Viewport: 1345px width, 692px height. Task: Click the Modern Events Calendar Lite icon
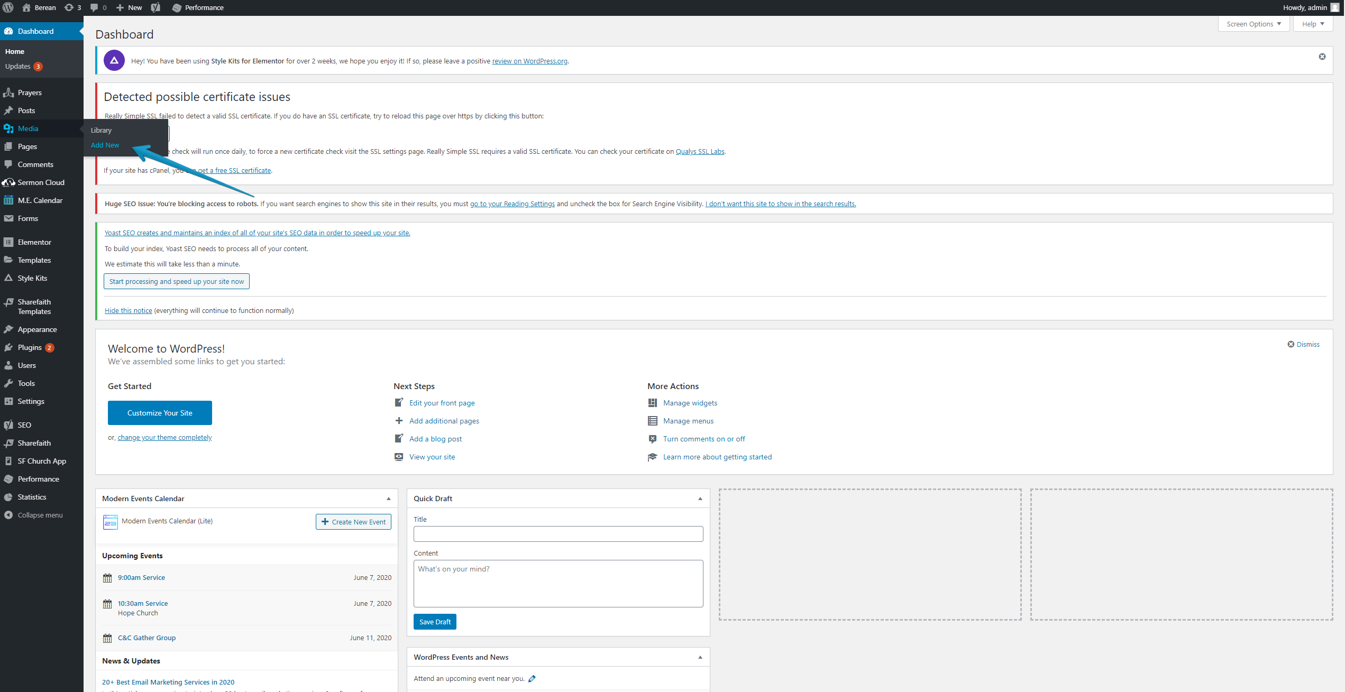click(x=110, y=522)
